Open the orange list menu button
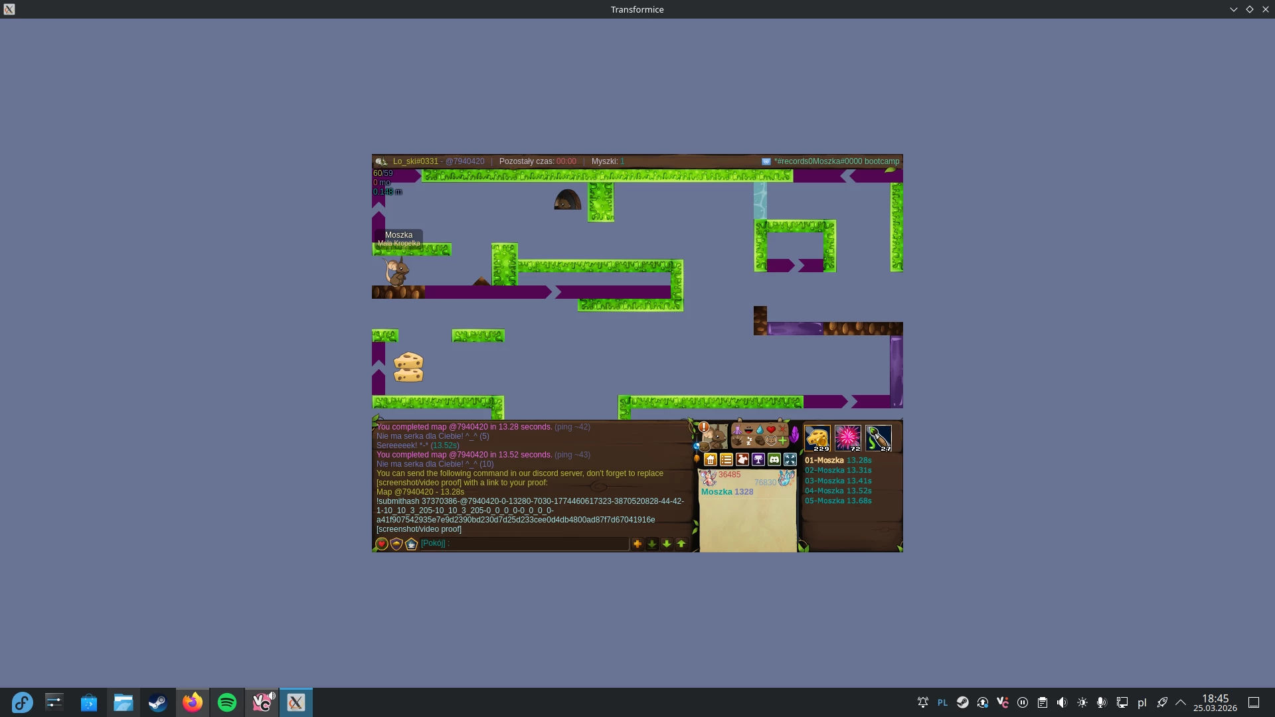 [726, 459]
